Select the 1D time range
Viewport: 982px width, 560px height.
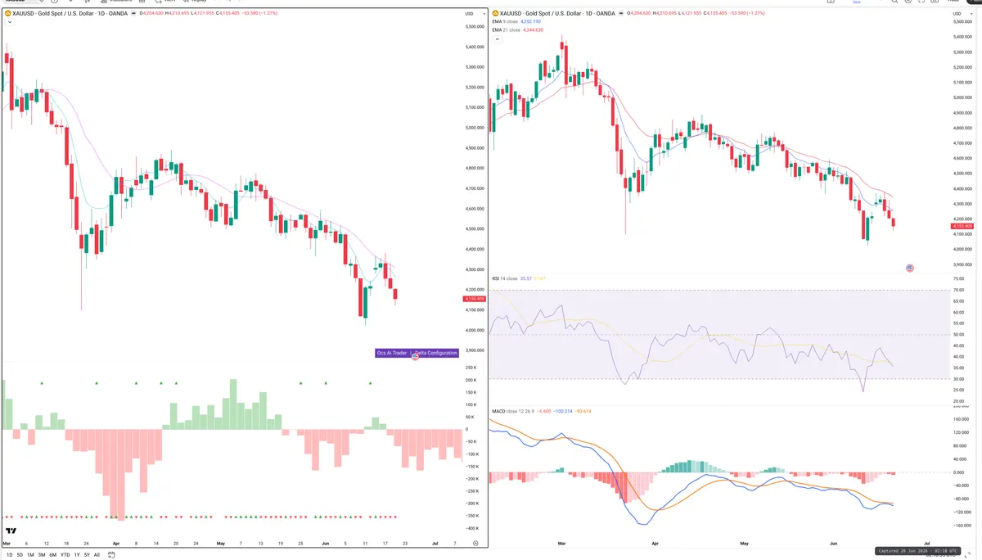click(x=10, y=555)
